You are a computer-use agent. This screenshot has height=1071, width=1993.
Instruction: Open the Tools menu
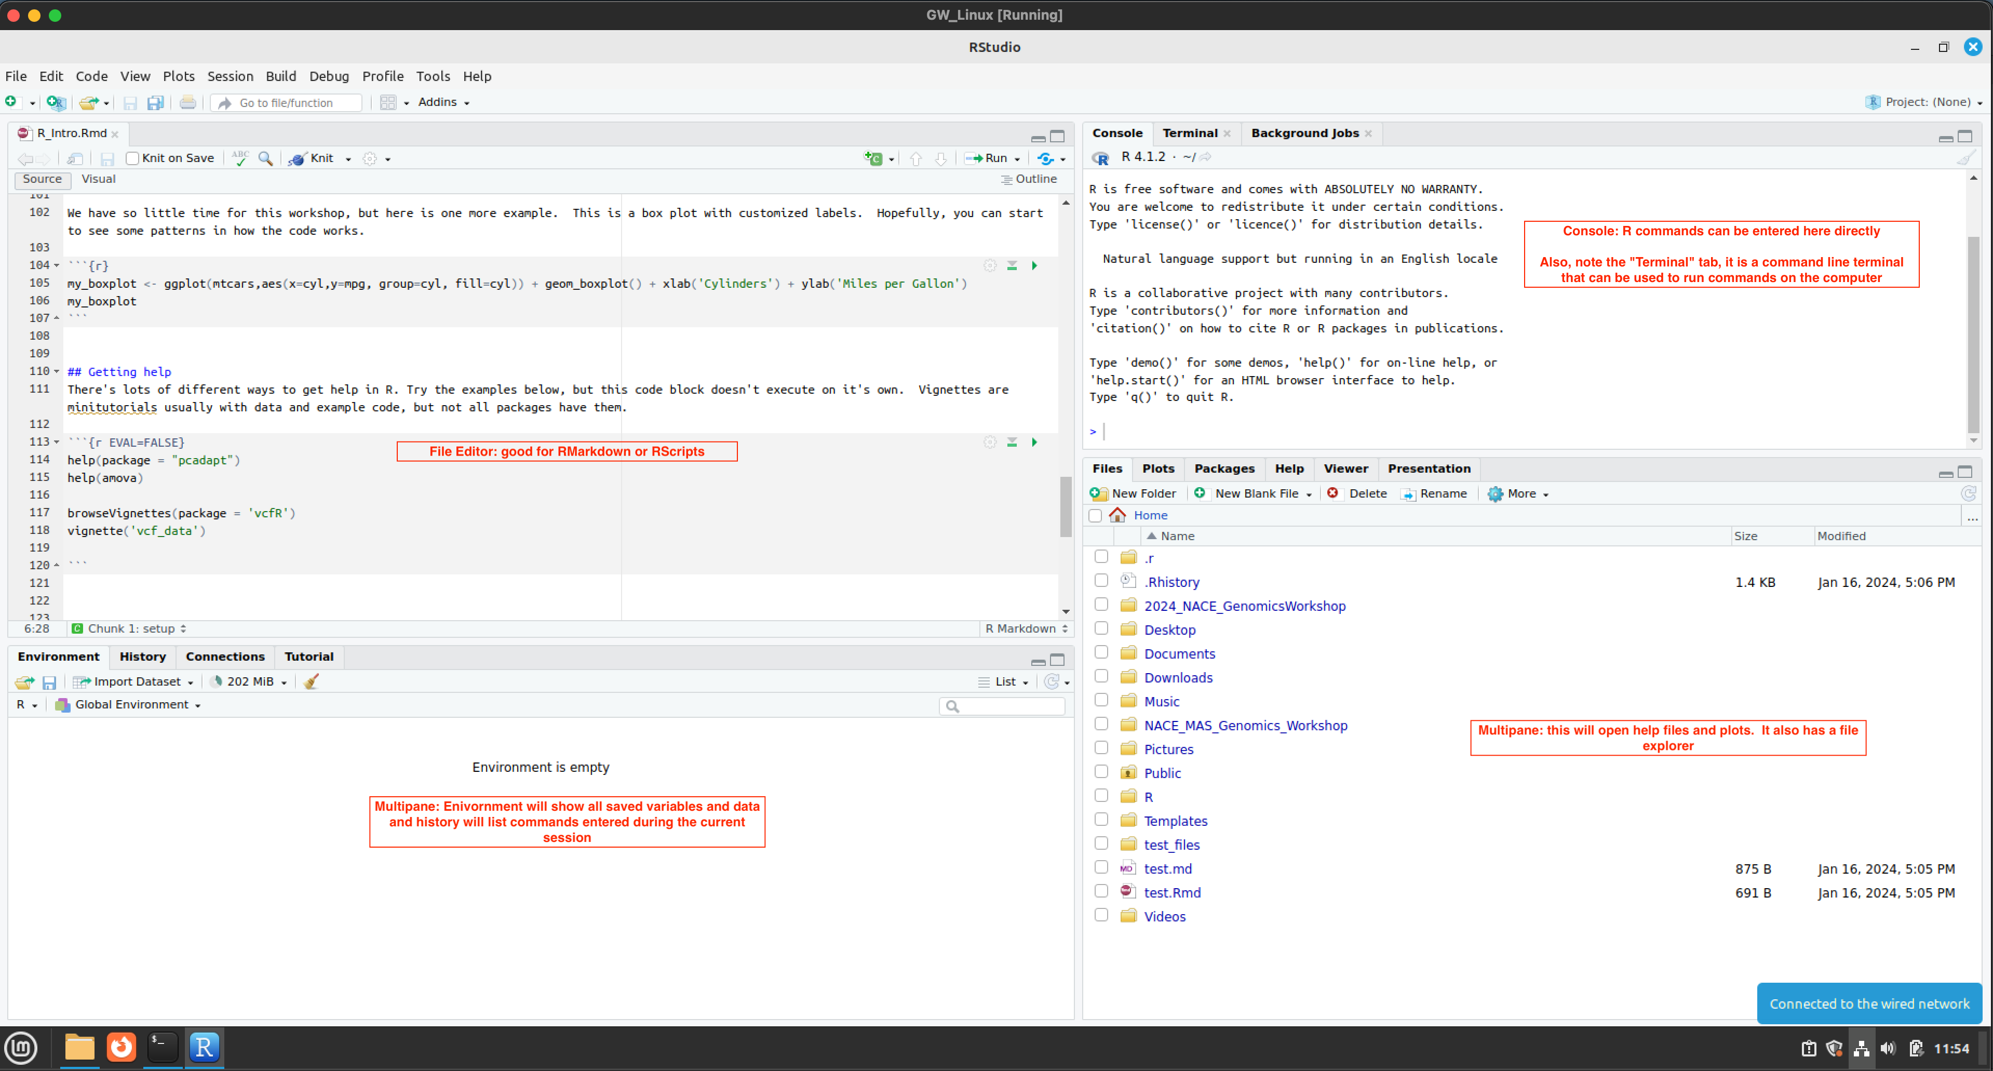[433, 76]
